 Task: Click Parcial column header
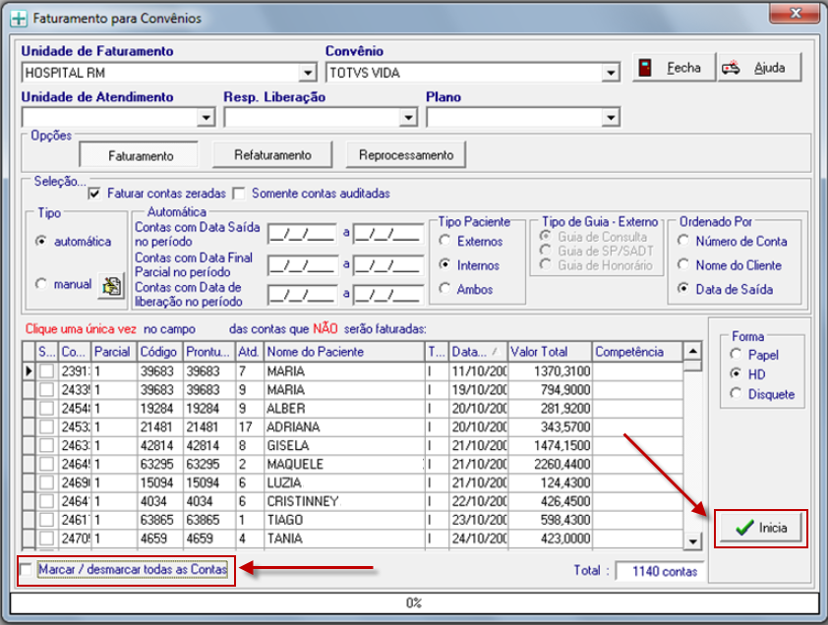[x=113, y=352]
